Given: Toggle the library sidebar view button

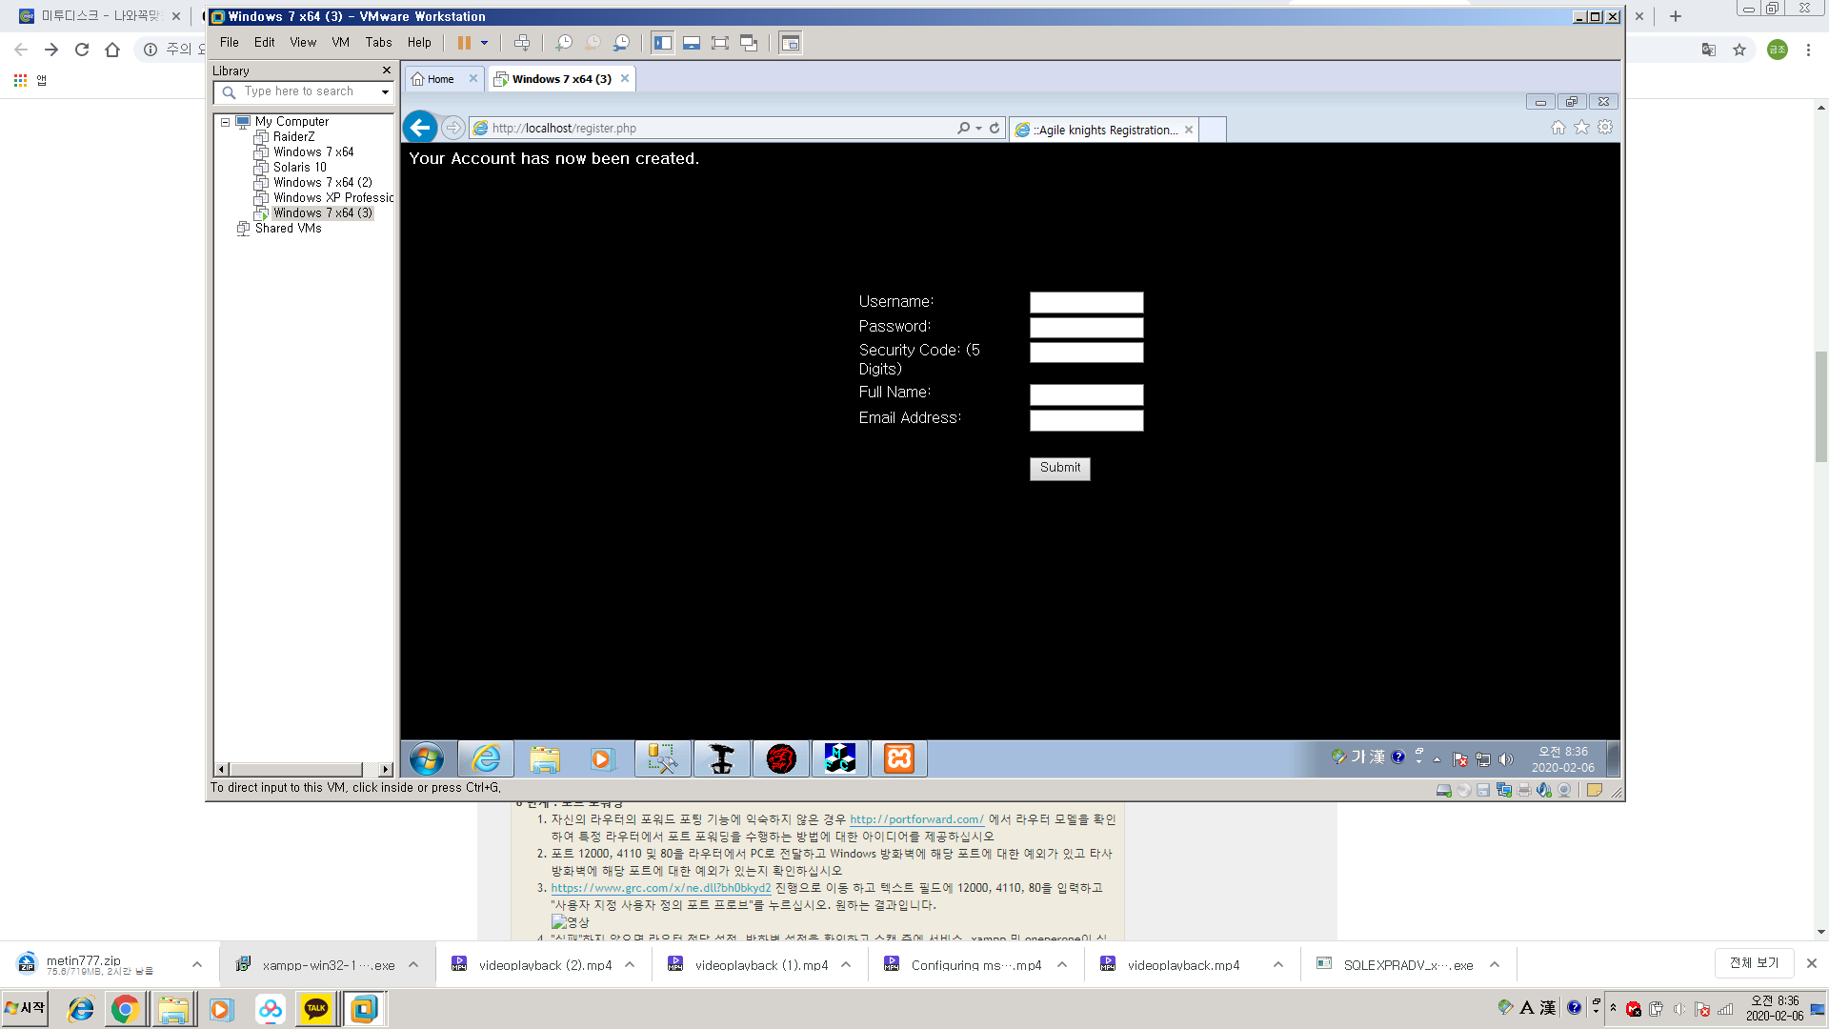Looking at the screenshot, I should click(663, 43).
